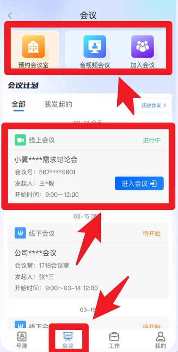Switch to the 我发起的 tab
Viewport: 178px width, 352px height.
[x=58, y=104]
